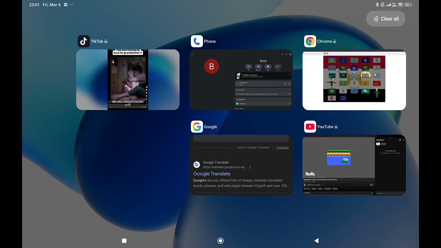Click the Feedback link in Google card
The height and width of the screenshot is (248, 441).
click(283, 147)
